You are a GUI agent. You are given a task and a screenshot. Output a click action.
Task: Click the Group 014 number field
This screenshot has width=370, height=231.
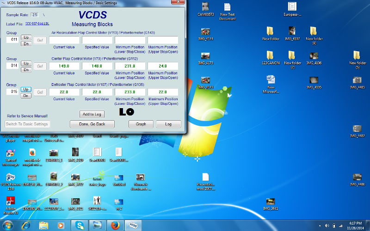(12, 66)
